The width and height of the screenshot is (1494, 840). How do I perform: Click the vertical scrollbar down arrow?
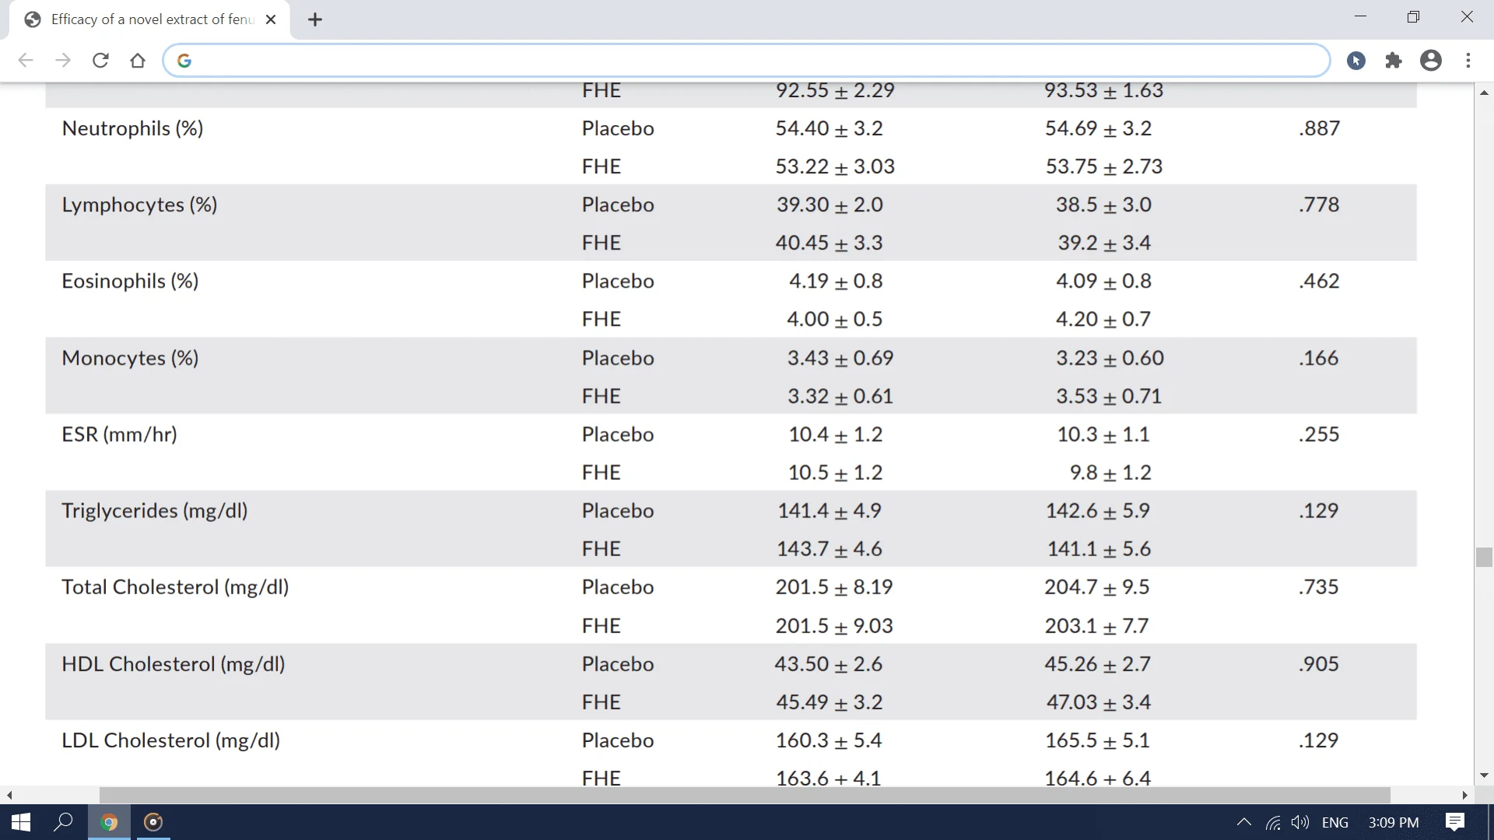1484,775
